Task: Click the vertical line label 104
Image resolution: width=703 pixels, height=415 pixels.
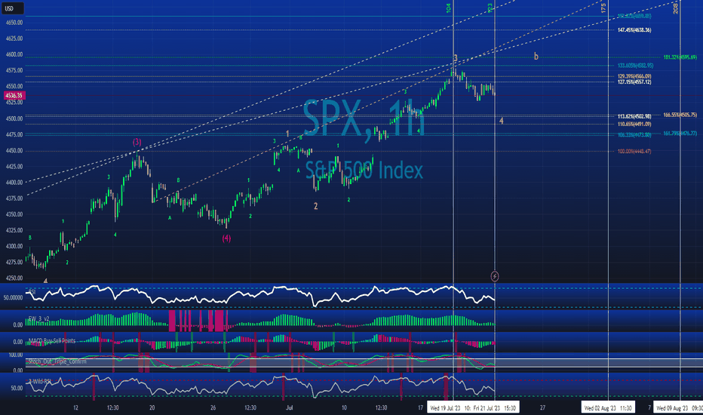Action: 449,8
